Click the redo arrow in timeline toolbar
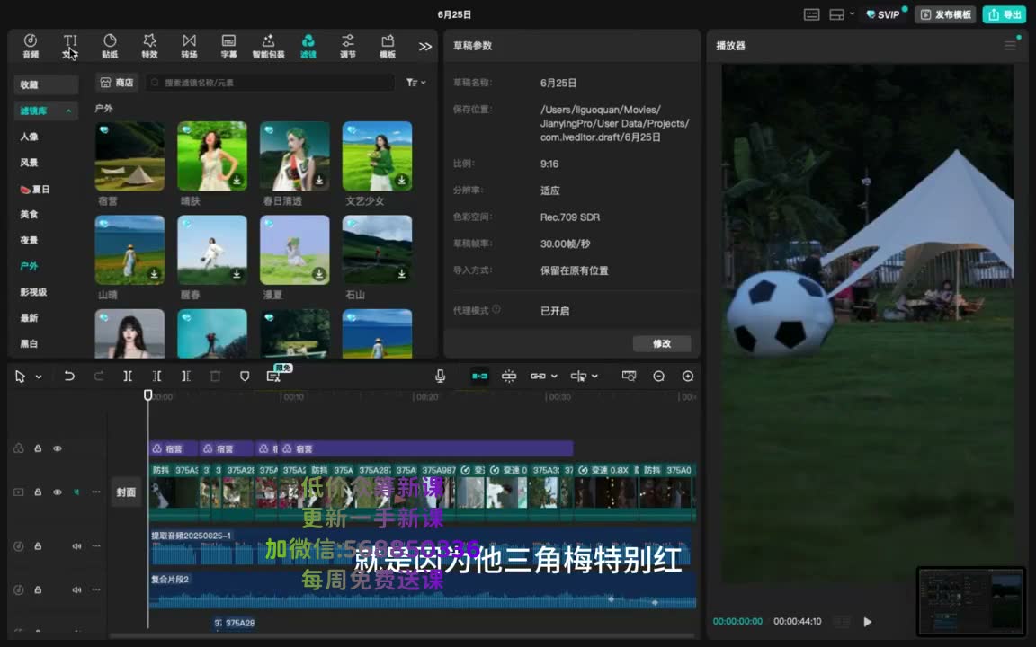1036x647 pixels. pyautogui.click(x=98, y=376)
